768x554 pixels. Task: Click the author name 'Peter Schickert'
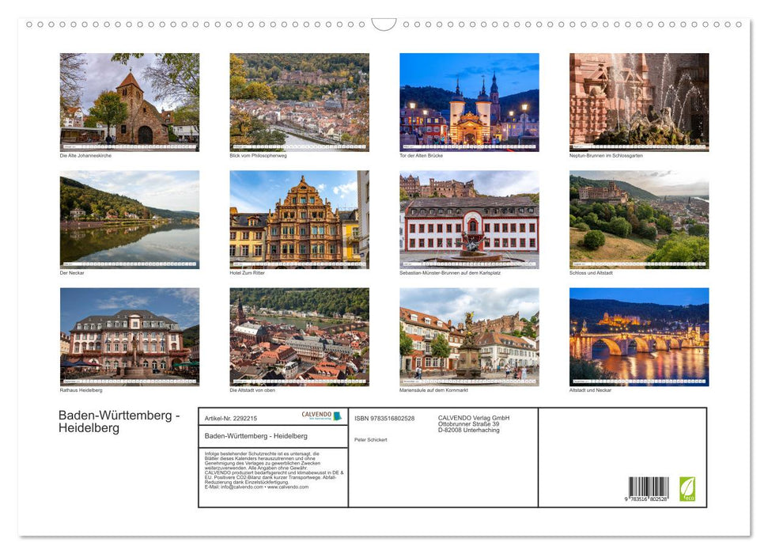[x=371, y=440]
